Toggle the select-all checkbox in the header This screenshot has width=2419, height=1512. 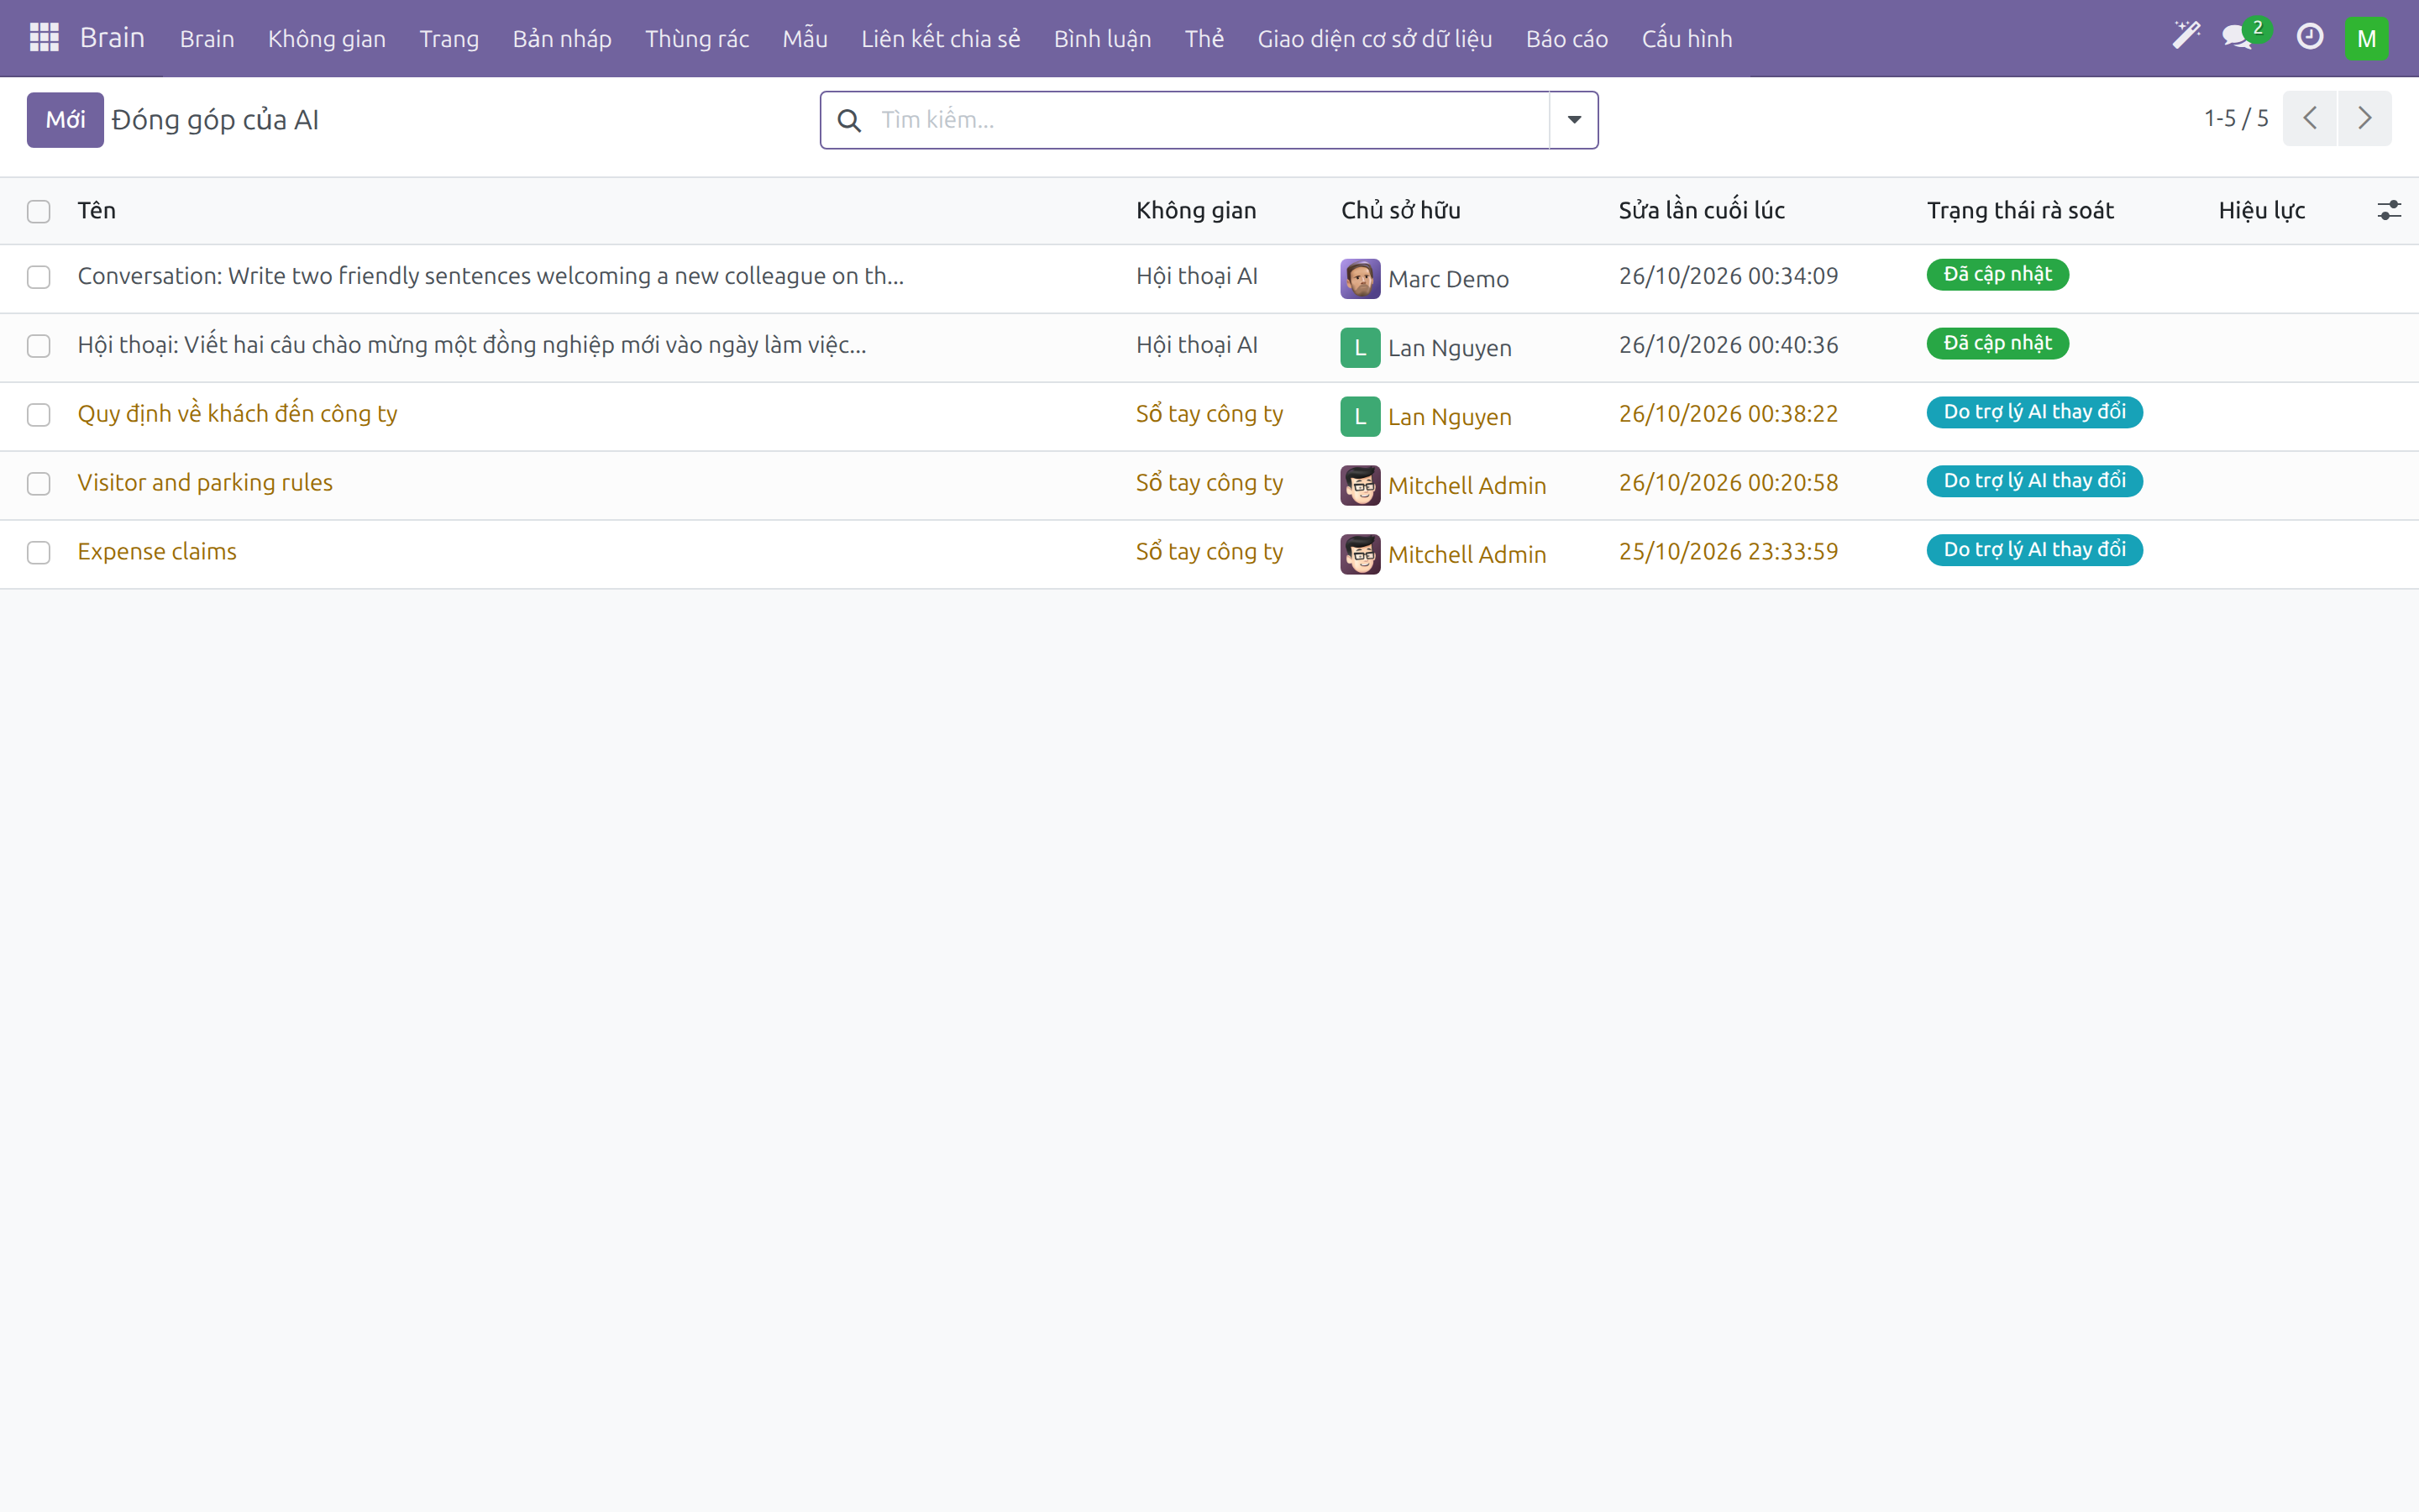[x=39, y=211]
